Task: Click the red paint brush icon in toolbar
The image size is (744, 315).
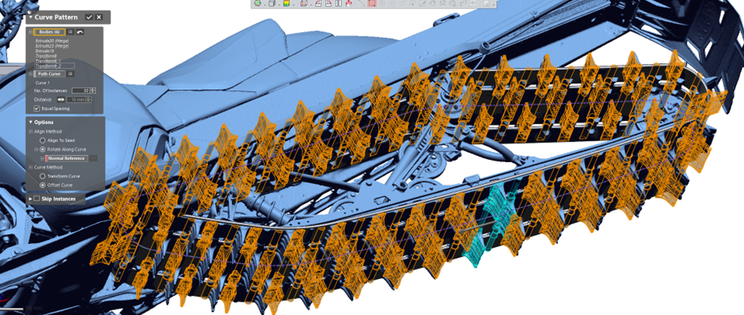Action: [349, 3]
